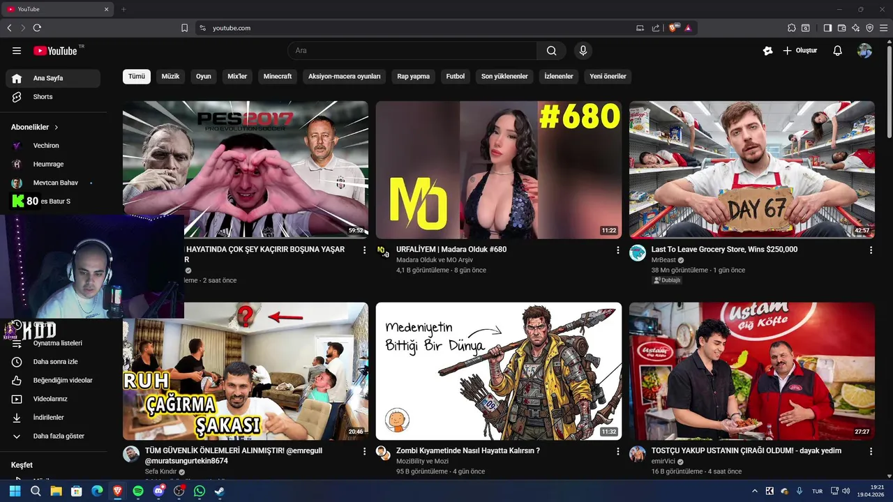893x502 pixels.
Task: Click the star-shaped icon beside Oluştur
Action: click(x=768, y=50)
